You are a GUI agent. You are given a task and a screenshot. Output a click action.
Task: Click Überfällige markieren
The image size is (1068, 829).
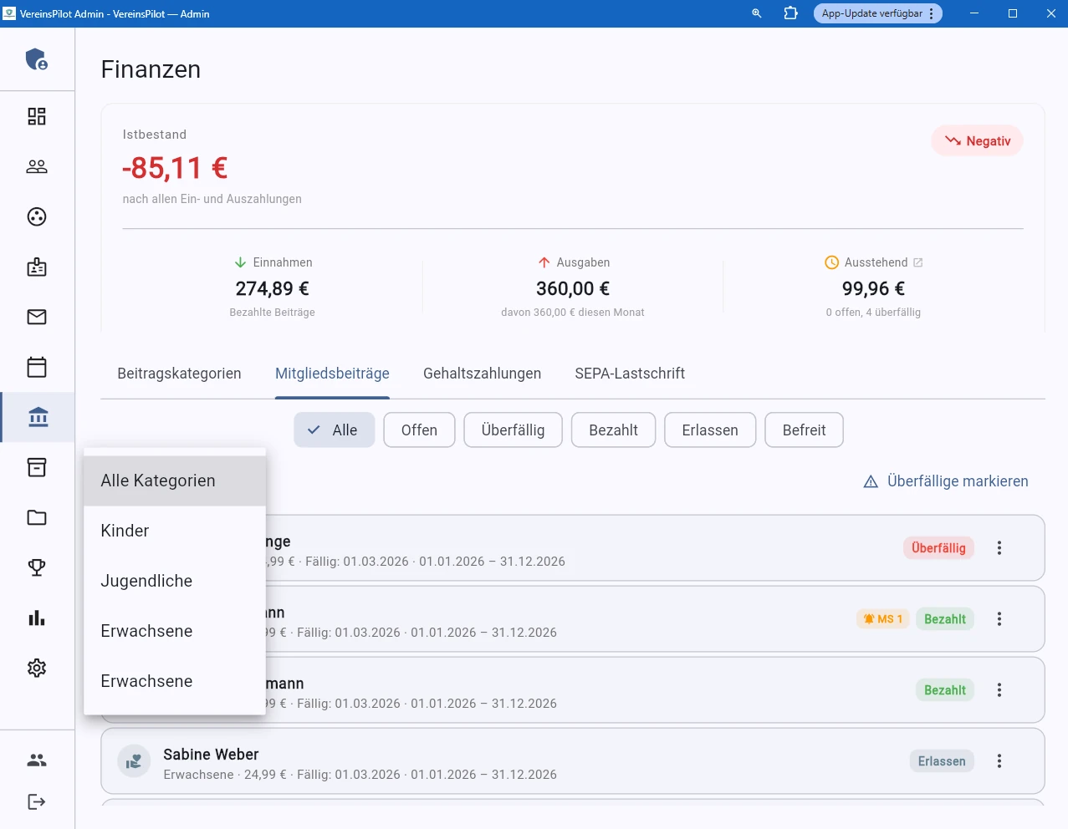pyautogui.click(x=945, y=481)
